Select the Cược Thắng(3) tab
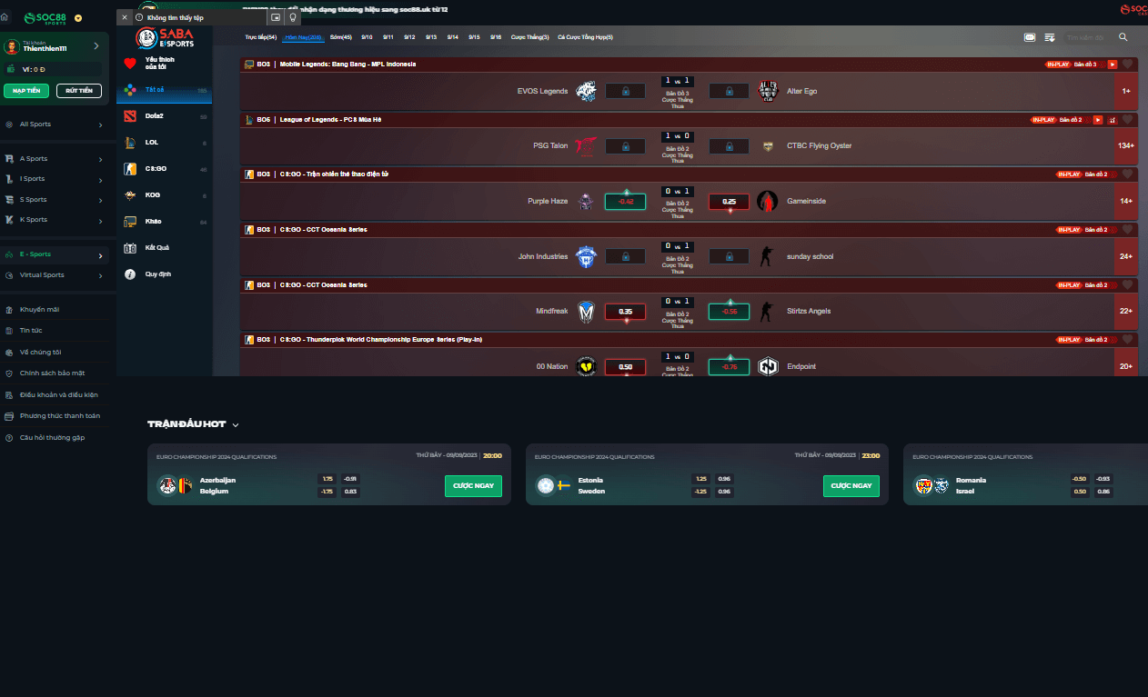The image size is (1148, 697). coord(529,37)
